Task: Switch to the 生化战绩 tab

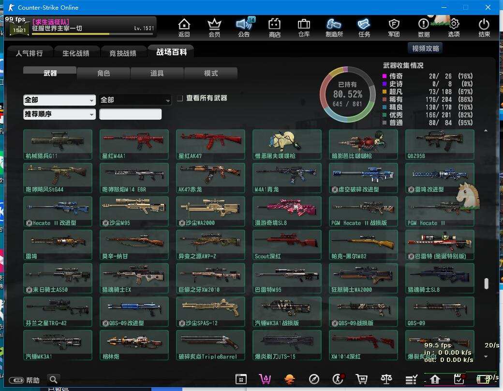Action: (76, 53)
